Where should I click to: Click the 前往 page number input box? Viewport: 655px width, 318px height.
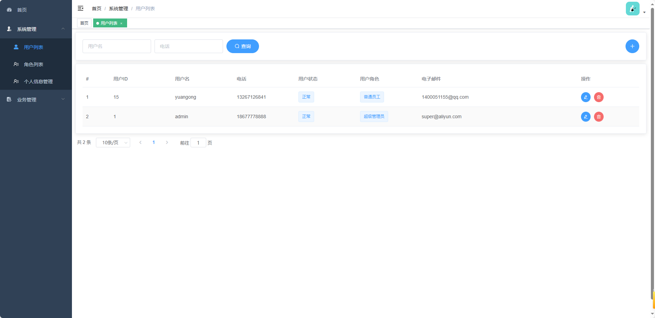(x=198, y=143)
